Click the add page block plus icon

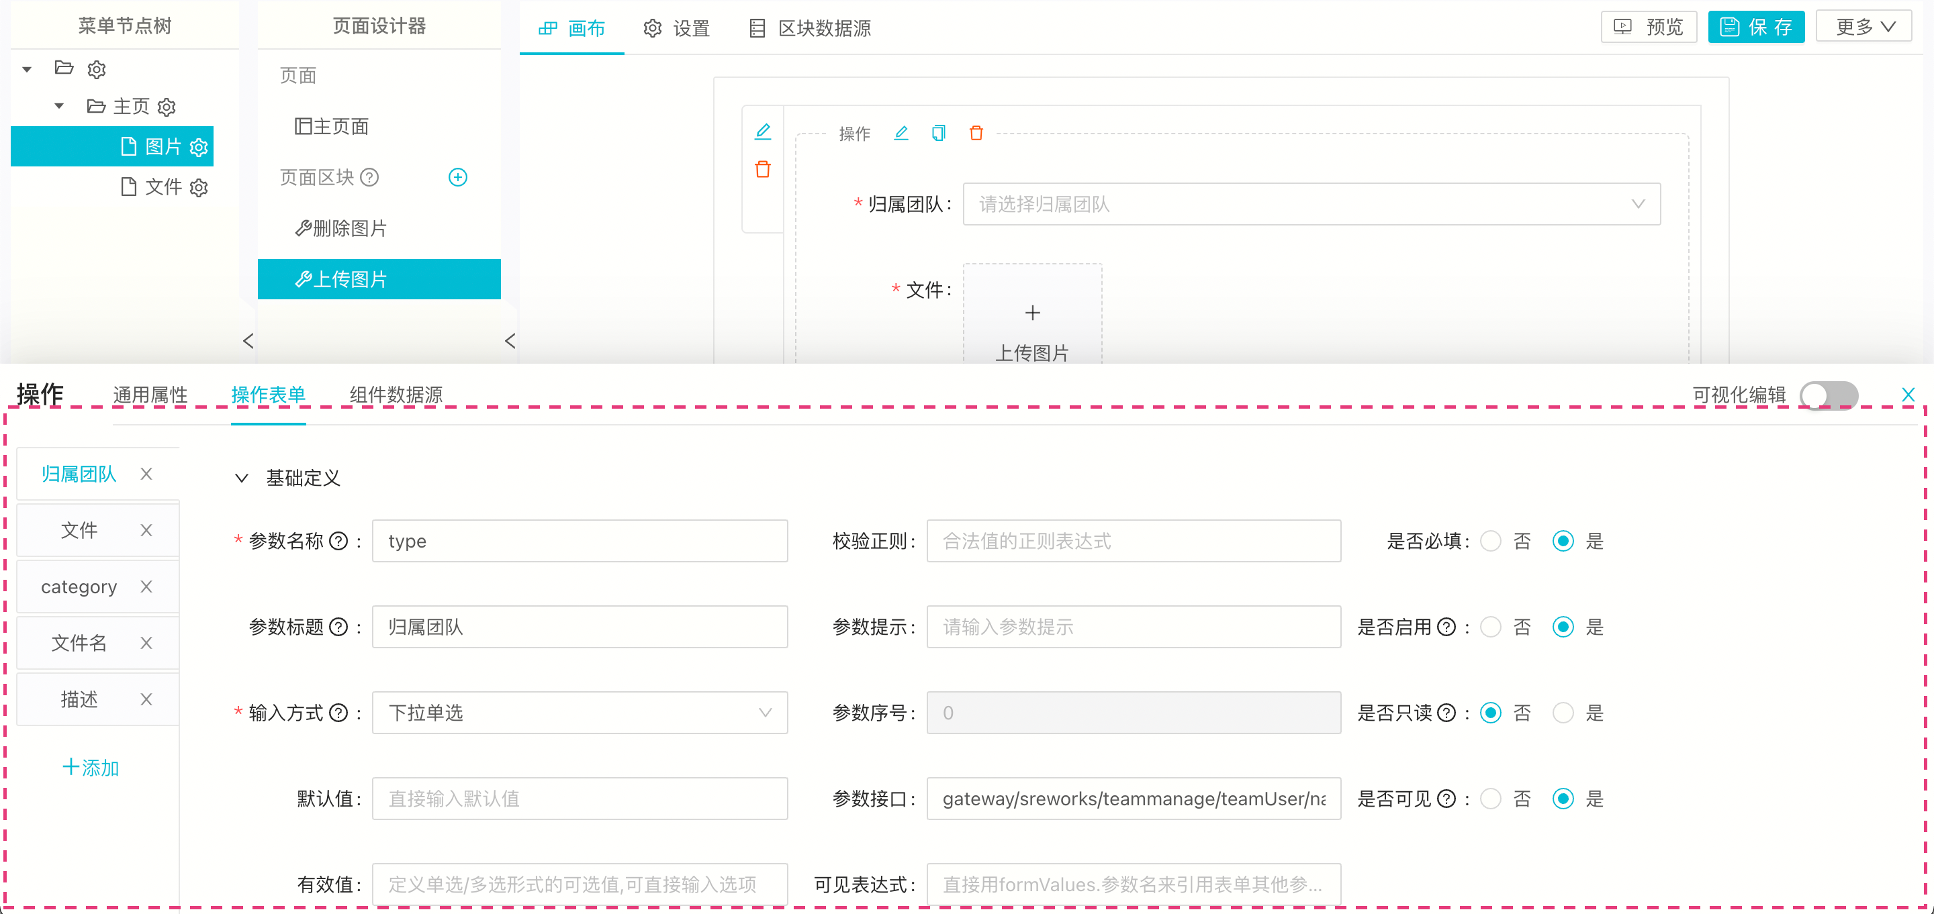point(457,177)
